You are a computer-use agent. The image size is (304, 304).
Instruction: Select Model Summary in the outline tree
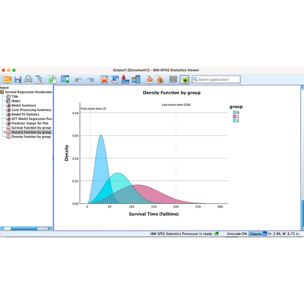point(24,105)
